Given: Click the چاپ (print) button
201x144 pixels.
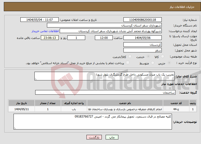Looking at the screenshot, I should pos(112,137).
